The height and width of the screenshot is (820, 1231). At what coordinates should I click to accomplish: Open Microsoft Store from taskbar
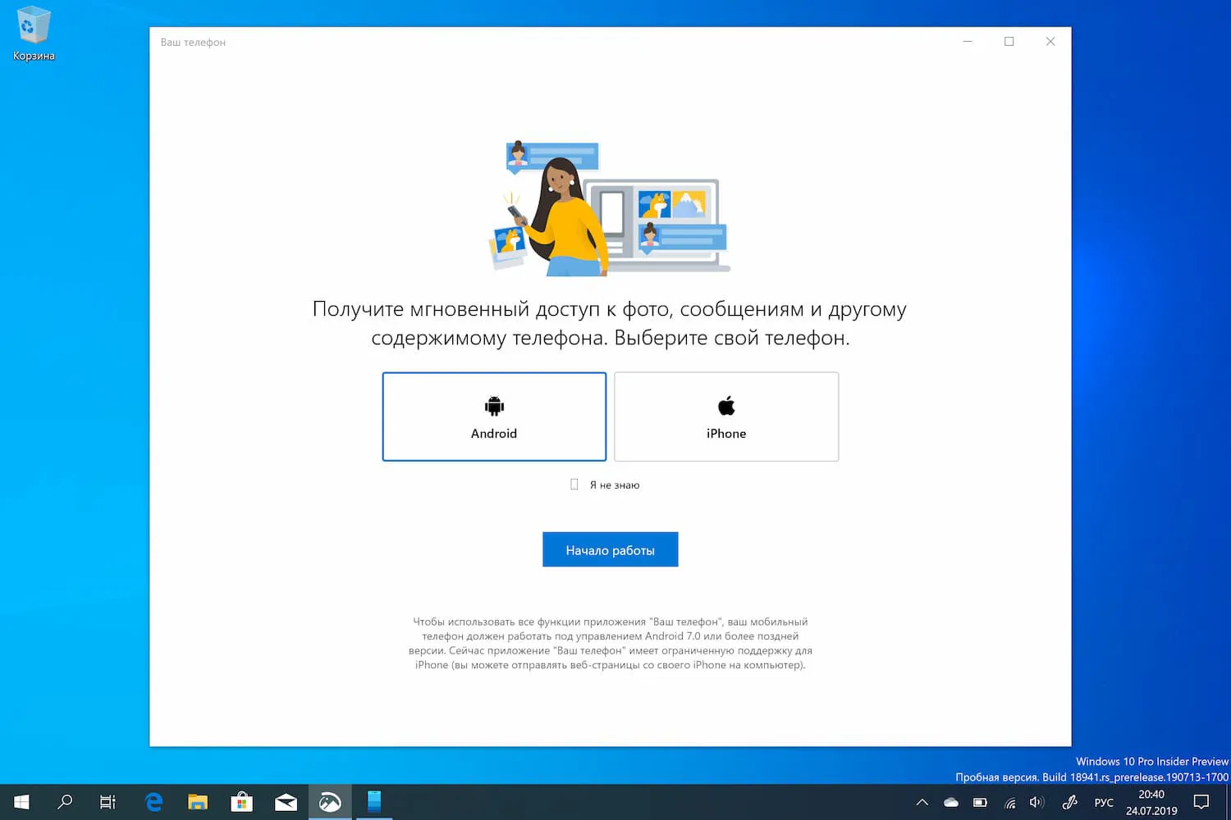(x=241, y=802)
